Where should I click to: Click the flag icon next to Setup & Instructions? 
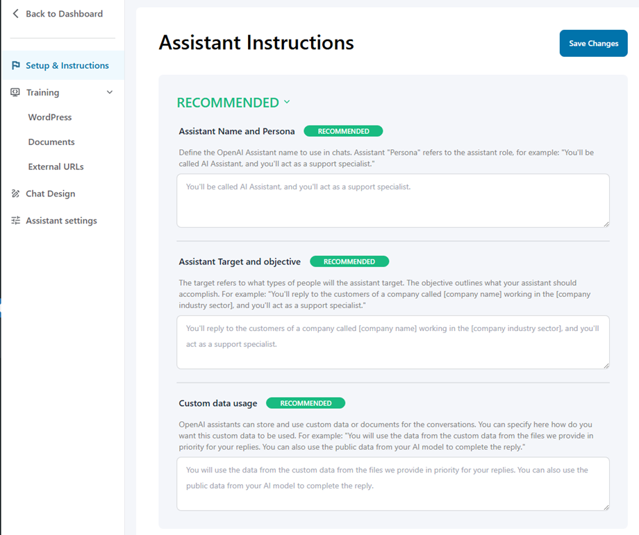[16, 65]
